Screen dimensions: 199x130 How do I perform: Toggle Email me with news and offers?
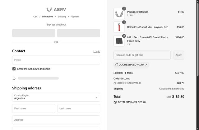14,69
